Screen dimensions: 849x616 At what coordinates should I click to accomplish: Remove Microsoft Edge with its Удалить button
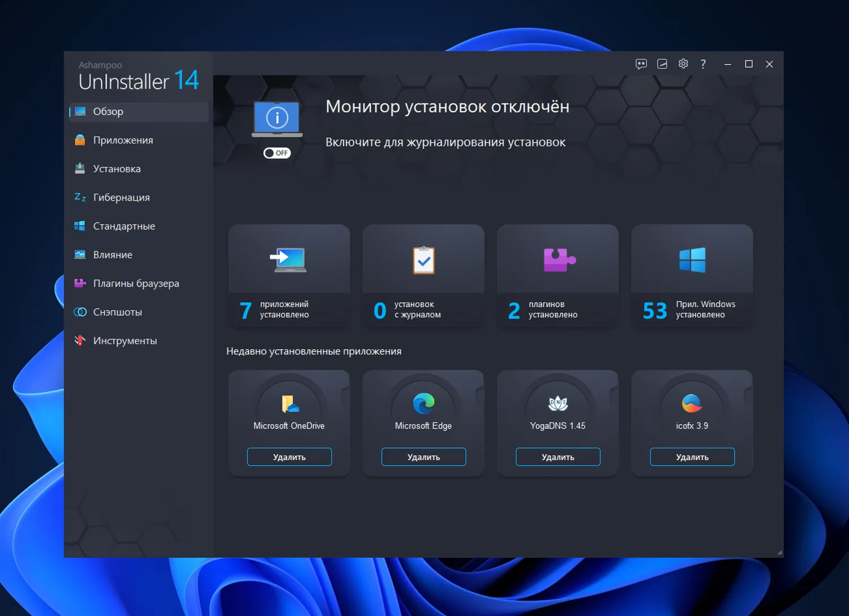click(x=423, y=457)
